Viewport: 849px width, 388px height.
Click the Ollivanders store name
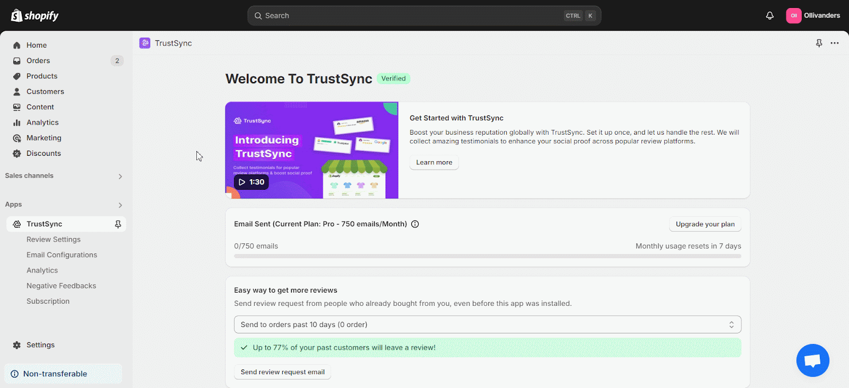(822, 15)
